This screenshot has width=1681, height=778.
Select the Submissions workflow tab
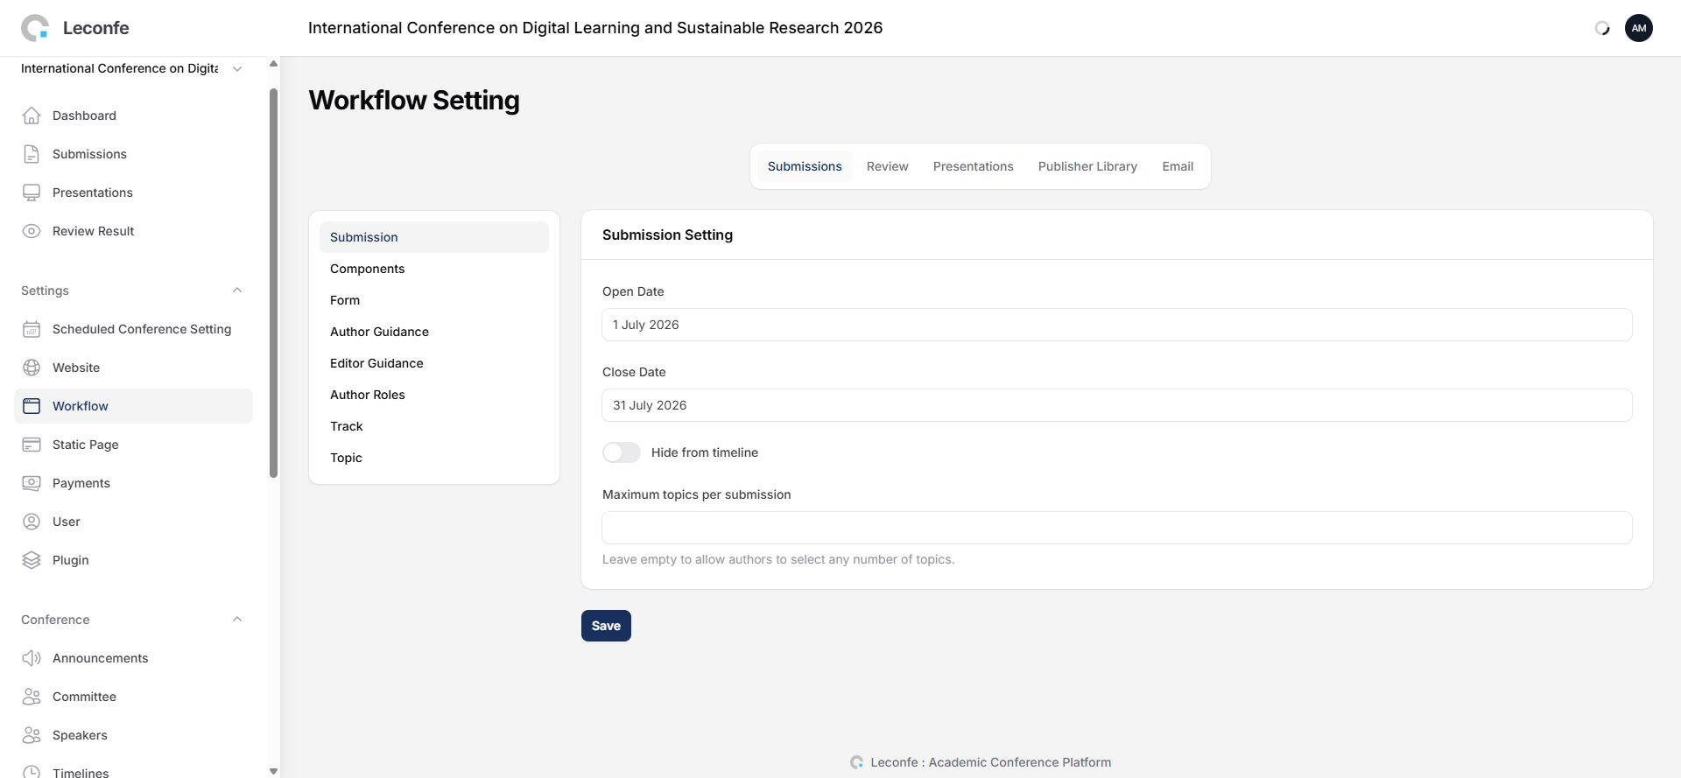(805, 166)
